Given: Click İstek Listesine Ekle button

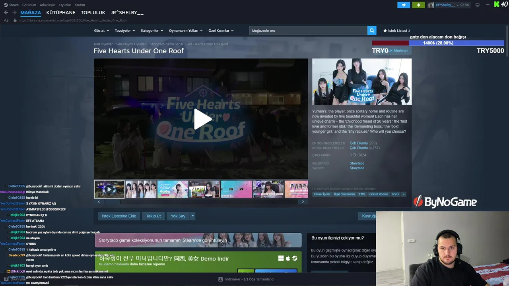Looking at the screenshot, I should coord(119,216).
